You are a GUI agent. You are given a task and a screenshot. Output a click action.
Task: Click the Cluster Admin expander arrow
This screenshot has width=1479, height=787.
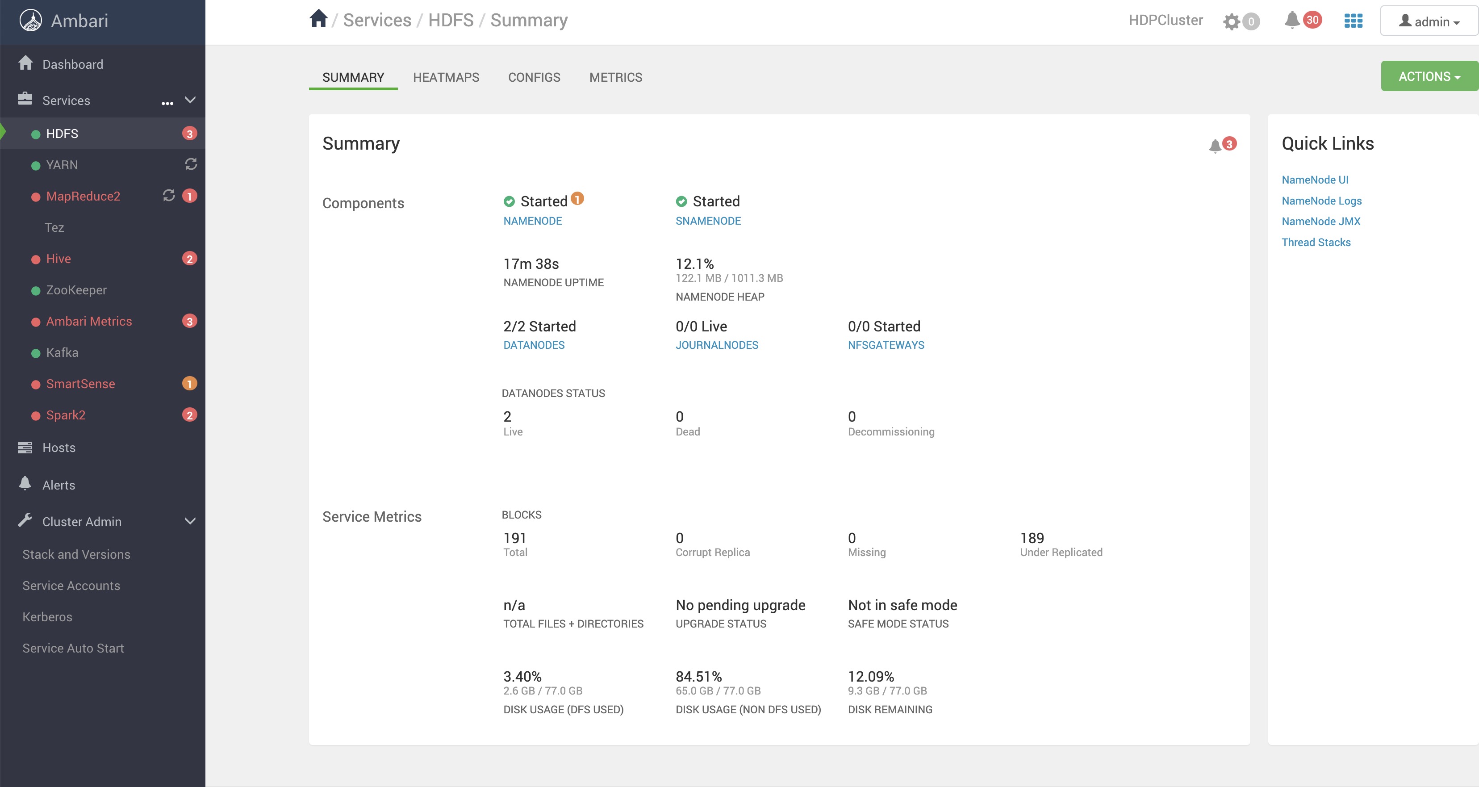click(x=193, y=521)
